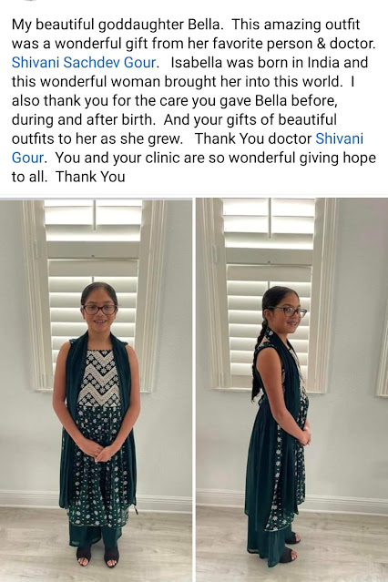The height and width of the screenshot is (582, 388).
Task: Click the blue Shivani mention after 'Thank You doctor'
Action: 339,138
